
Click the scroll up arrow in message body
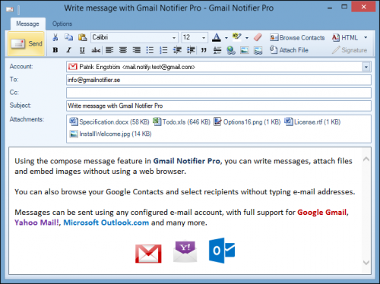[x=366, y=159]
